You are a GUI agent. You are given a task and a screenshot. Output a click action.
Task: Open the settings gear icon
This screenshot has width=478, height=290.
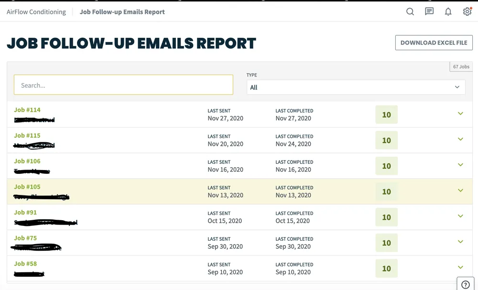tap(467, 12)
